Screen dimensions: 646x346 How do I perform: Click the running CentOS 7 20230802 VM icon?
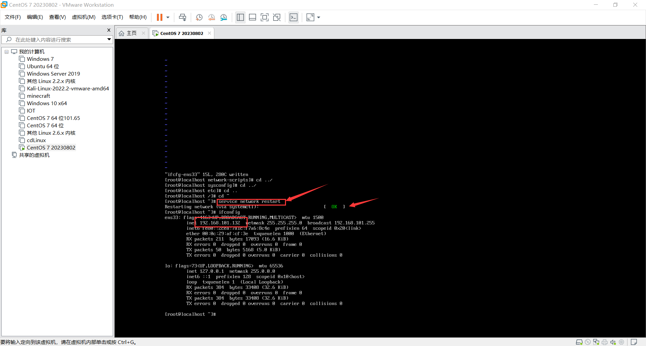tap(22, 148)
